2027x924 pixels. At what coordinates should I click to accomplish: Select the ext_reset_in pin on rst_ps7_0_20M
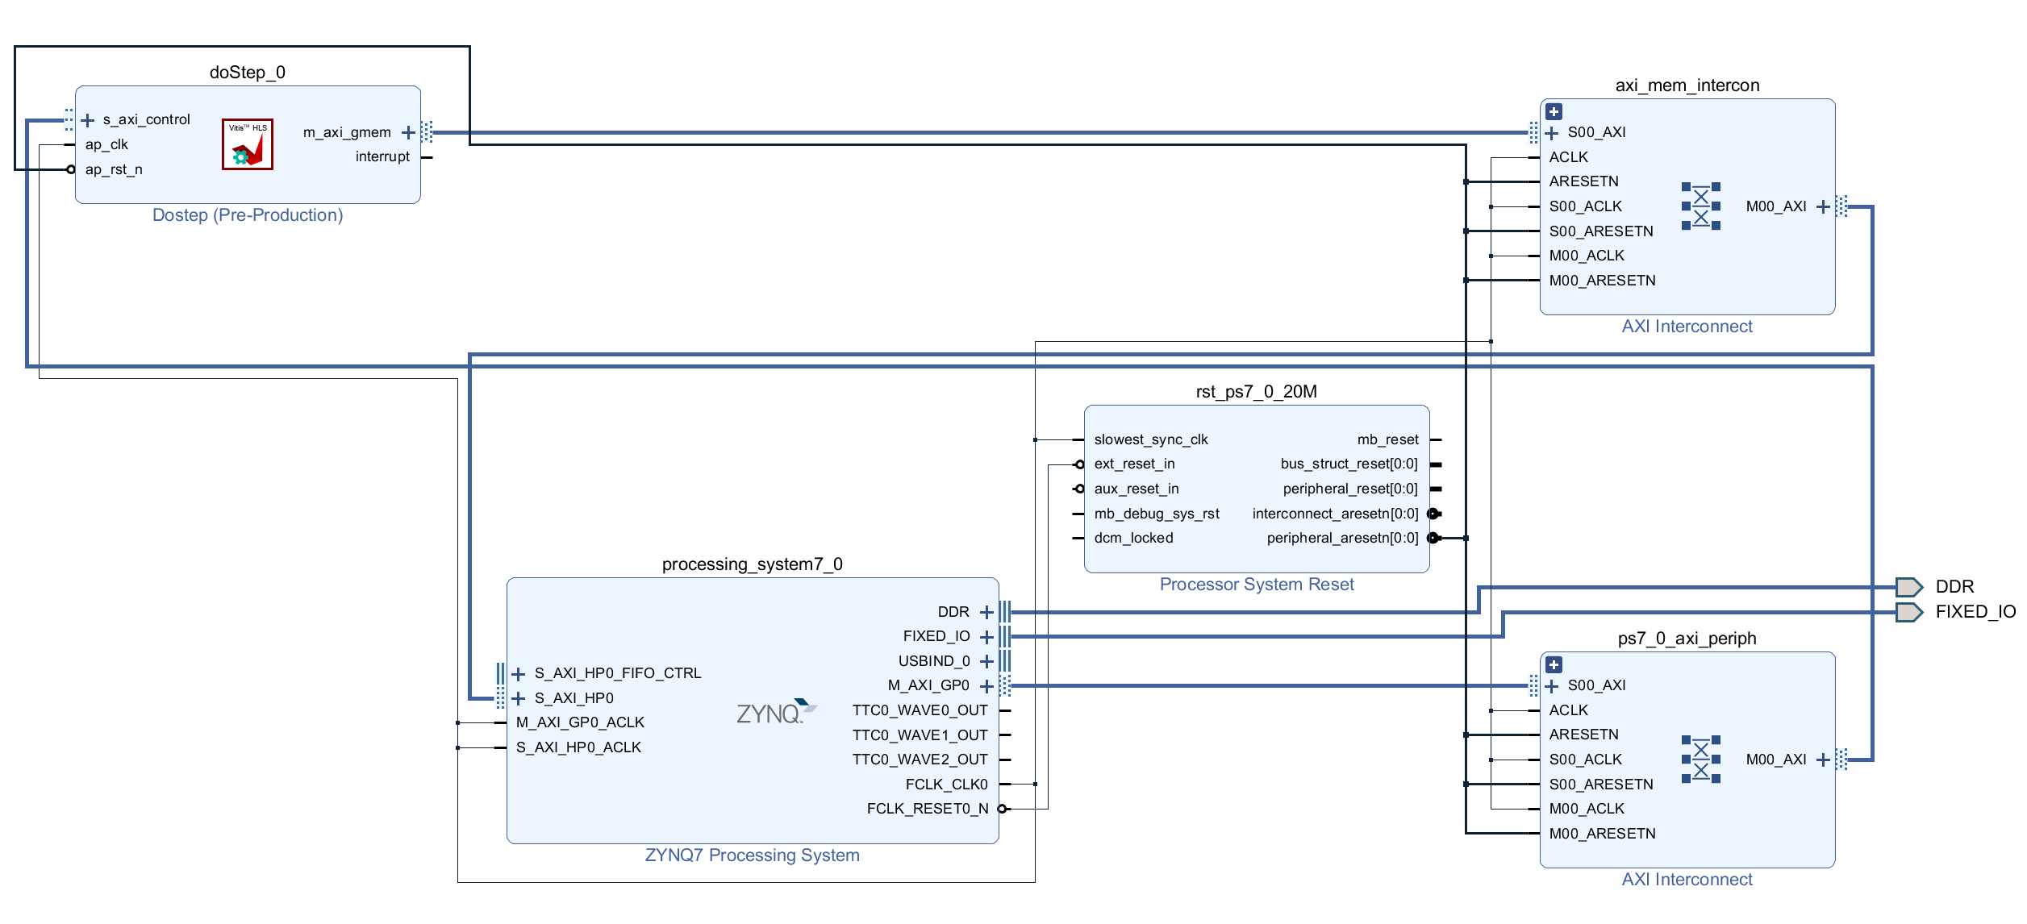[1079, 464]
